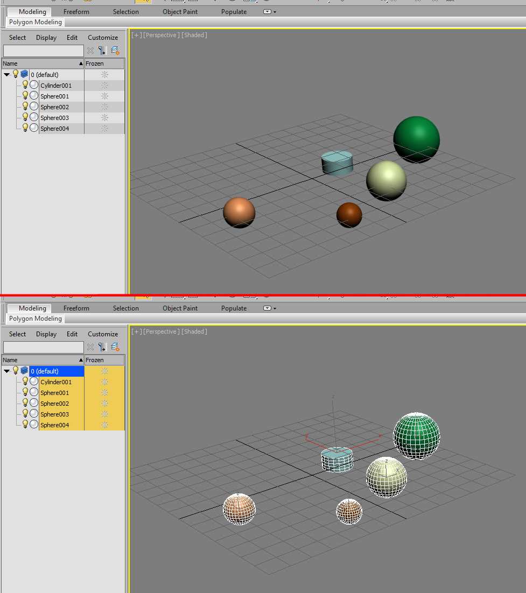Open the ribbon options dropdown beside Populate in upper window
The image size is (526, 593).
[x=269, y=12]
